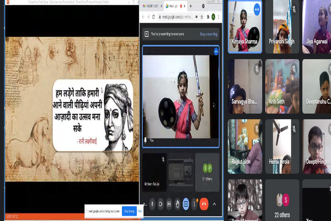Open options on self-view tile in Meet
Viewport: 331px width, 221px height.
[216, 51]
